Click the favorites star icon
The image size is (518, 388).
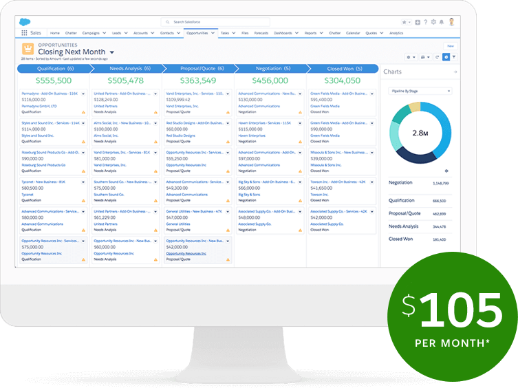click(404, 22)
